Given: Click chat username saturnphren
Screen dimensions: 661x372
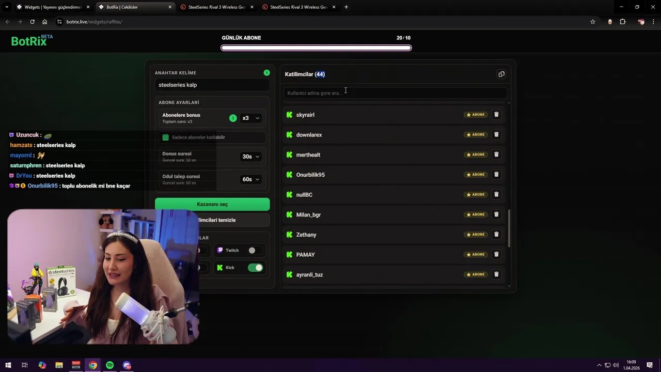Looking at the screenshot, I should (x=26, y=165).
